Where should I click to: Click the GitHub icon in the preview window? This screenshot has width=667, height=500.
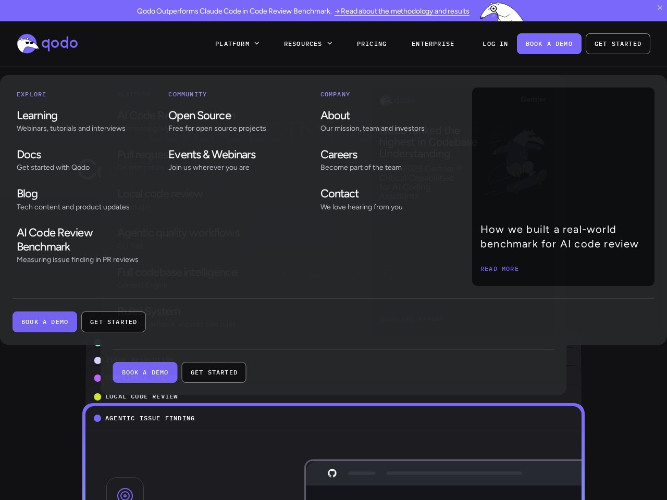point(332,473)
